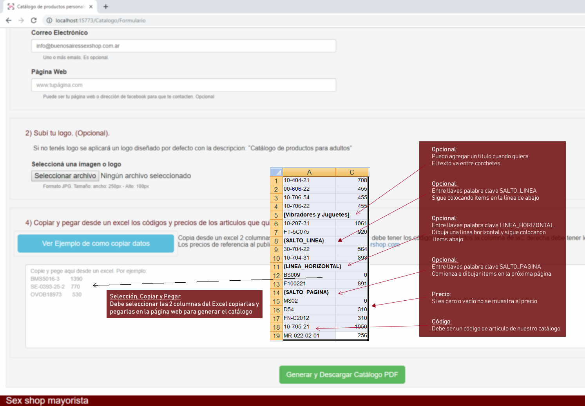
Task: Click the price cell 1061
Action: pyautogui.click(x=352, y=223)
